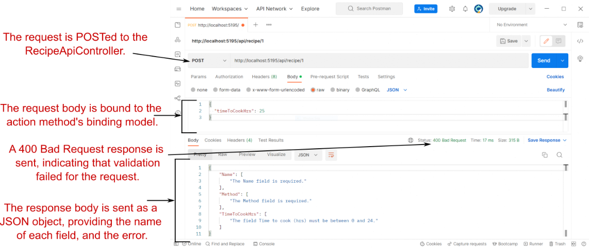
Task: Select the none body type
Action: click(x=199, y=90)
